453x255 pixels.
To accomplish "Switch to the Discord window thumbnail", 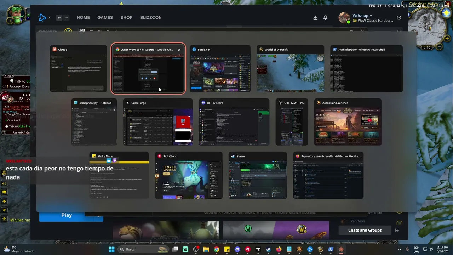I will (234, 122).
